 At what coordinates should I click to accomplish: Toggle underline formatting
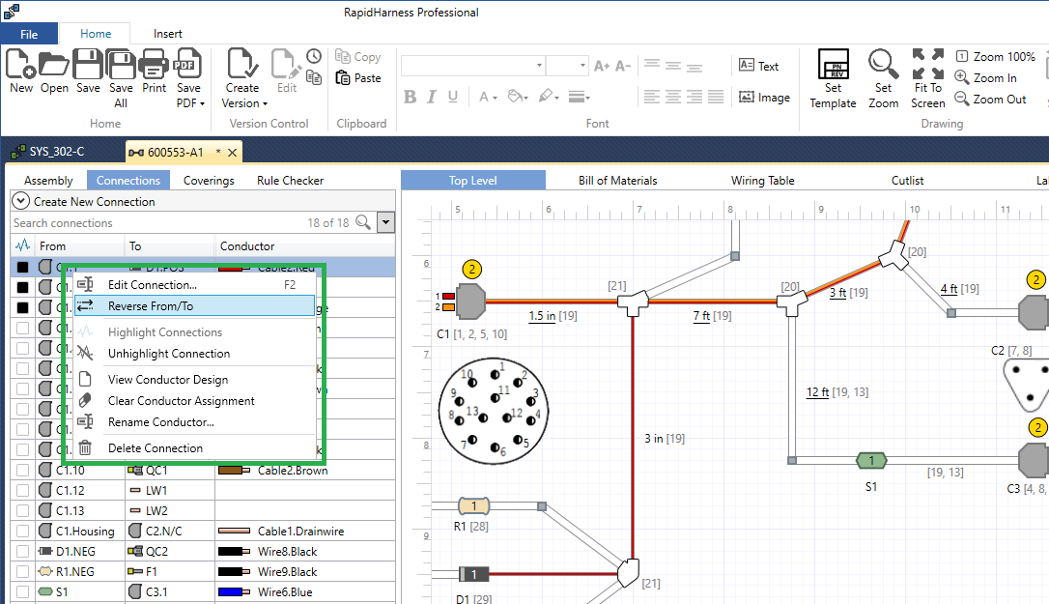(453, 97)
